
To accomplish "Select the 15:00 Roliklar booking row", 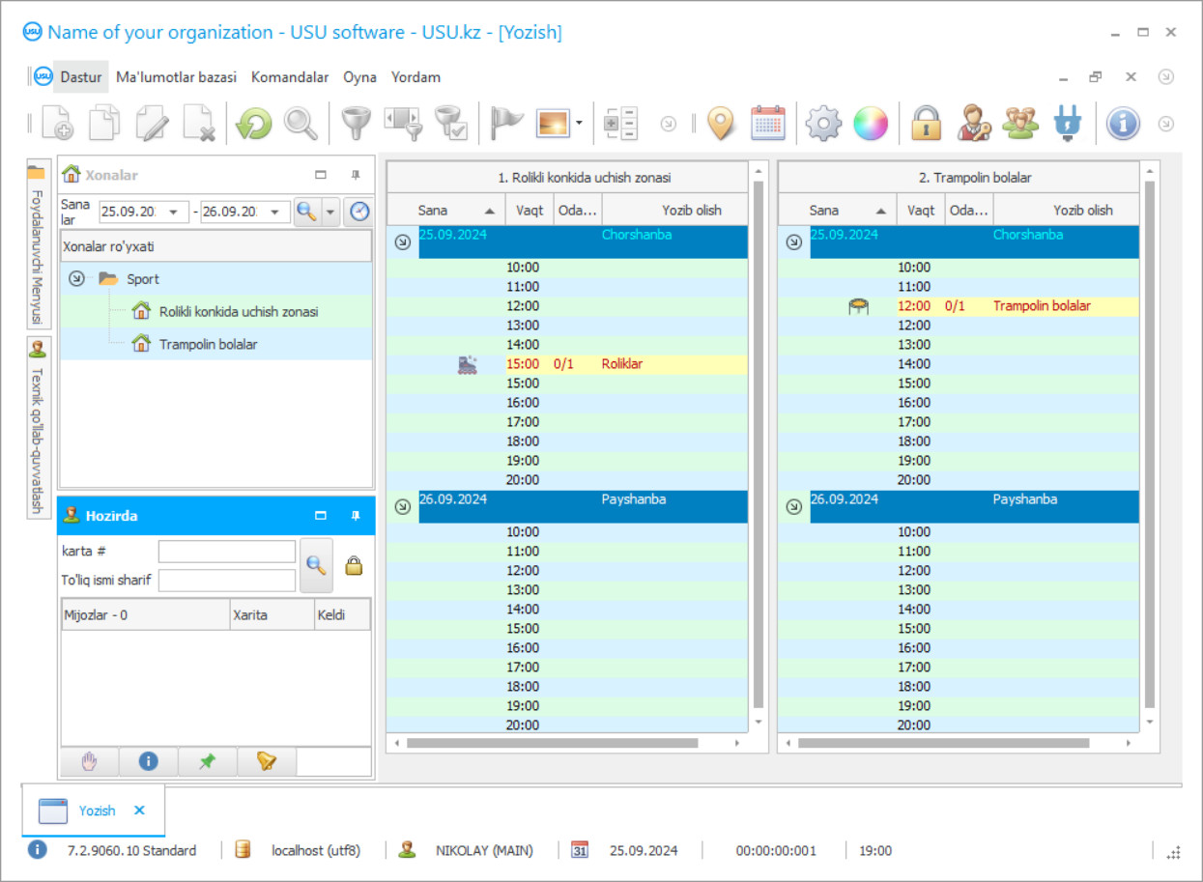I will click(x=567, y=364).
